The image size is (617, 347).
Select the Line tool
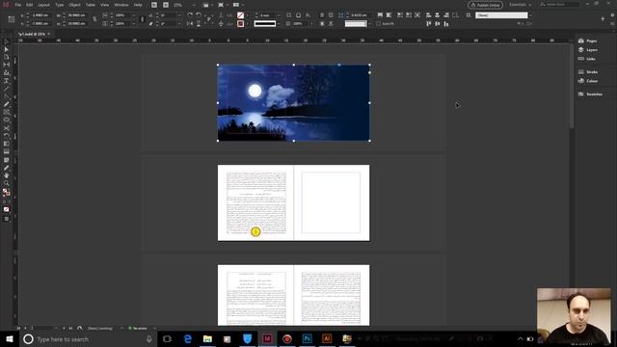[7, 89]
